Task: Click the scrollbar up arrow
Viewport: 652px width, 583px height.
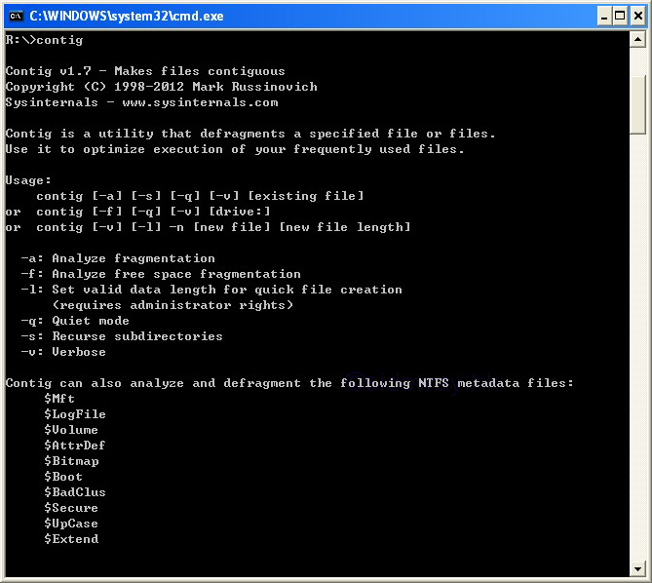Action: tap(637, 40)
